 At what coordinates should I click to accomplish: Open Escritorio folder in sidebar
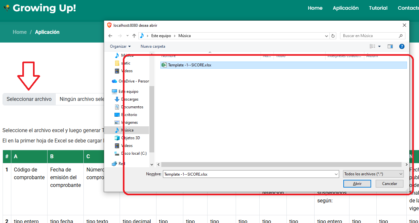(x=126, y=115)
